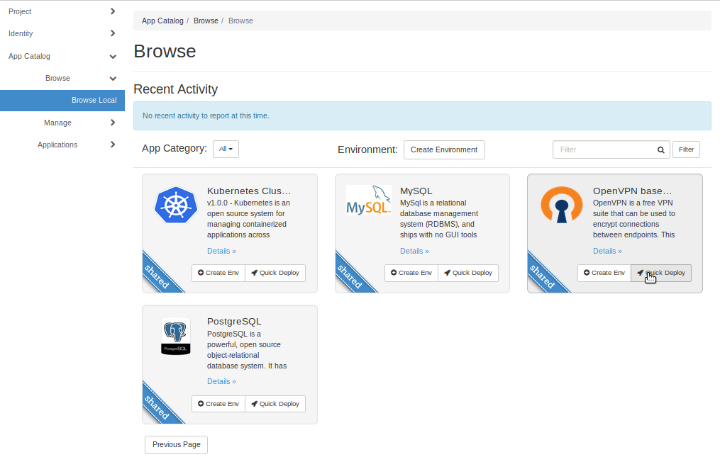720x457 pixels.
Task: Click the OpenVPN base… card title
Action: [632, 191]
